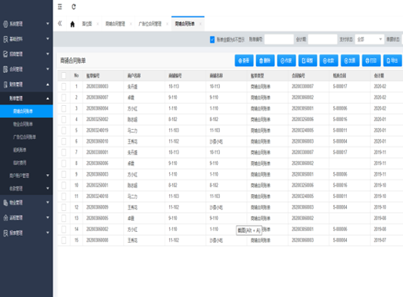
Task: Collapse the 财务管理 sidebar menu arrow
Action: (x=48, y=84)
